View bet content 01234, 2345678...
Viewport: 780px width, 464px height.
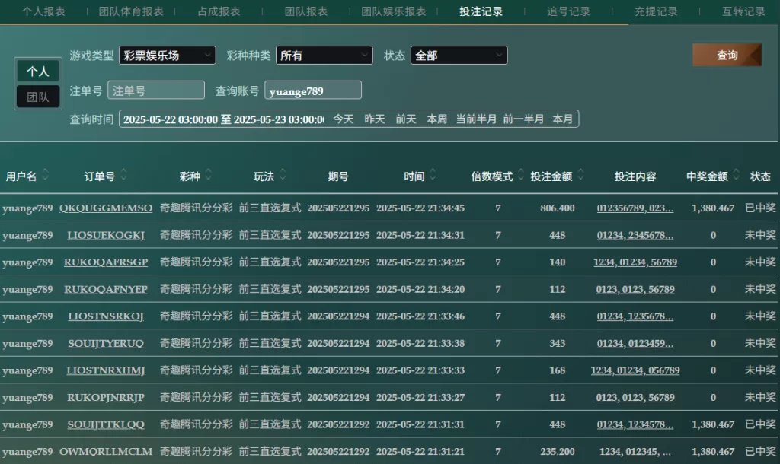coord(635,235)
